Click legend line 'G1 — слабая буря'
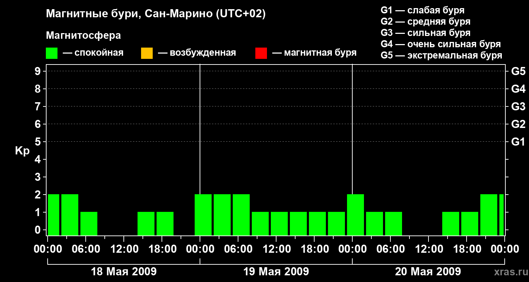The height and width of the screenshot is (282, 529). (x=422, y=10)
